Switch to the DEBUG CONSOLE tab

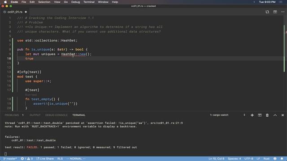pyautogui.click(x=57, y=115)
